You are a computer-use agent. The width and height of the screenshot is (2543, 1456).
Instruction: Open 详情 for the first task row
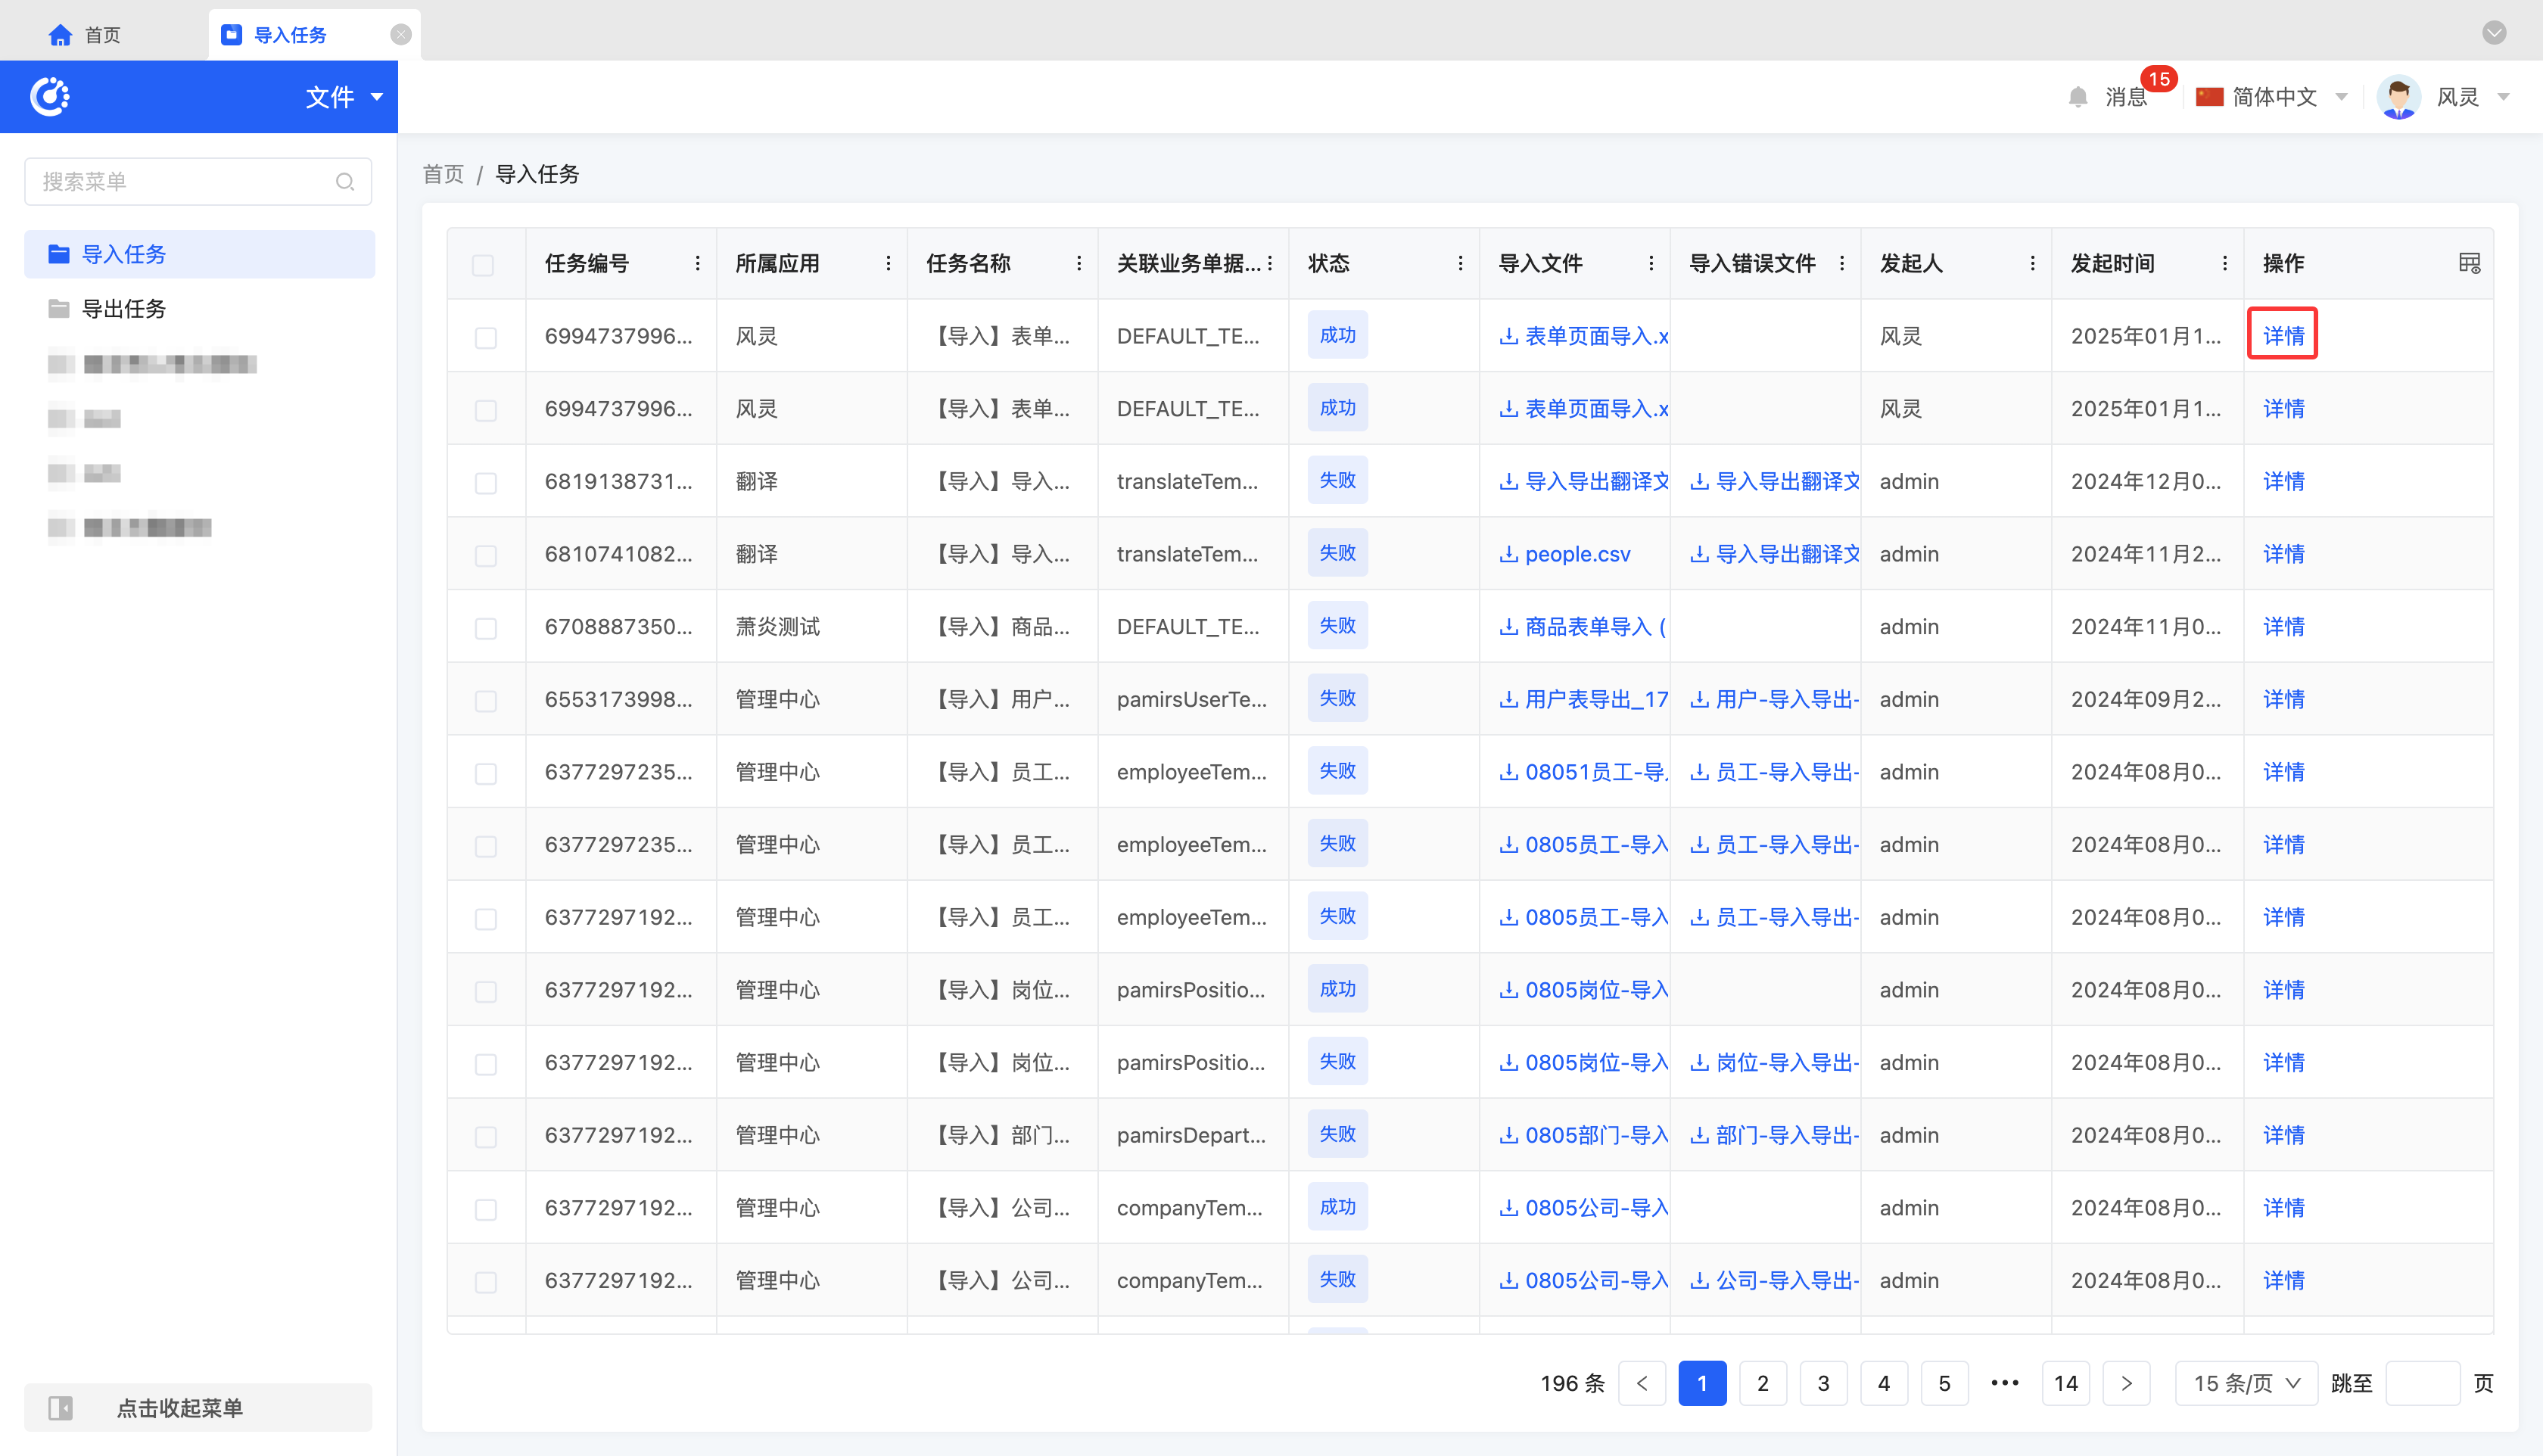[x=2283, y=335]
